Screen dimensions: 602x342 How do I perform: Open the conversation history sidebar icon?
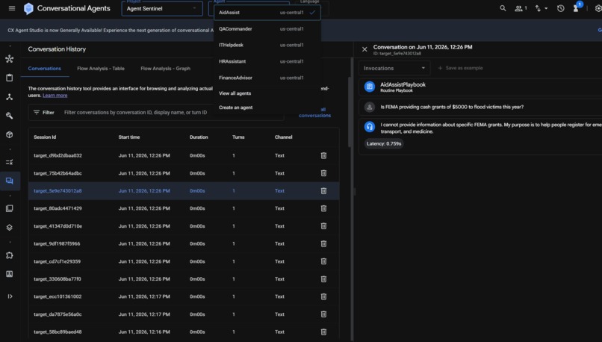[x=10, y=181]
